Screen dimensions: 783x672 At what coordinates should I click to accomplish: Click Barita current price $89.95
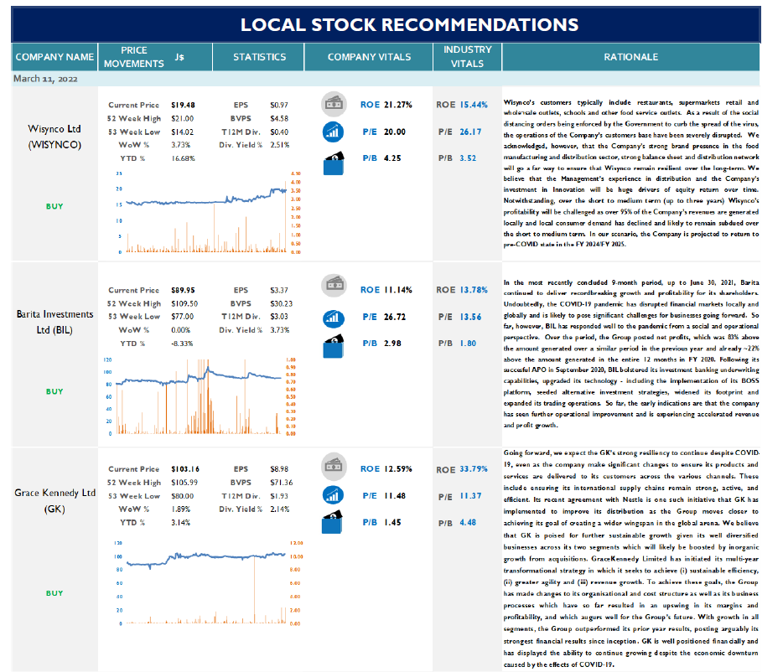tap(183, 290)
